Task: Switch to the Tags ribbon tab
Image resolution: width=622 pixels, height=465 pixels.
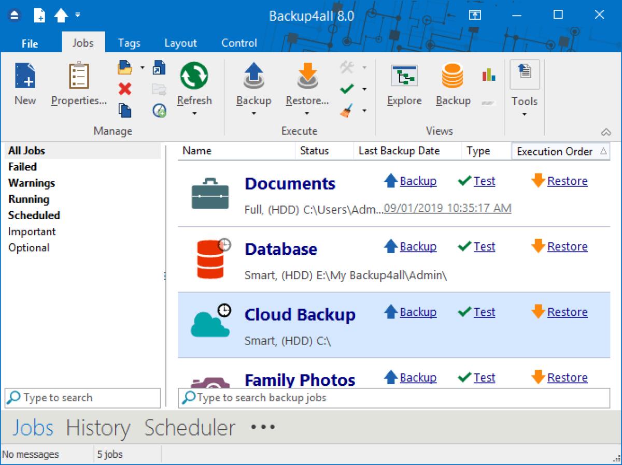Action: (129, 43)
